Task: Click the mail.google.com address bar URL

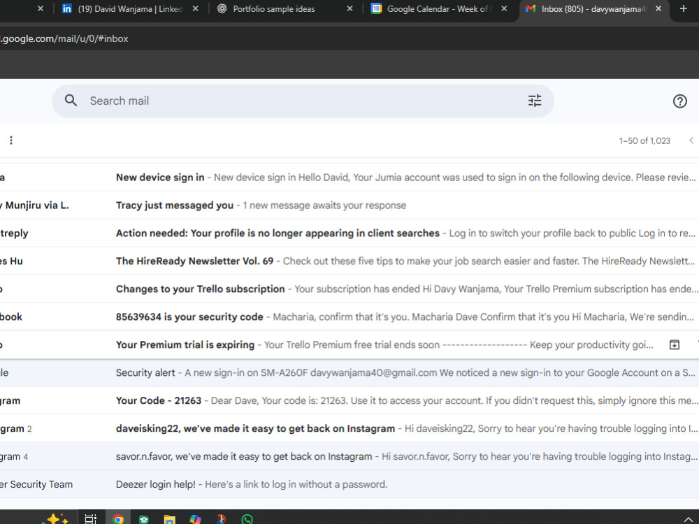Action: [64, 38]
